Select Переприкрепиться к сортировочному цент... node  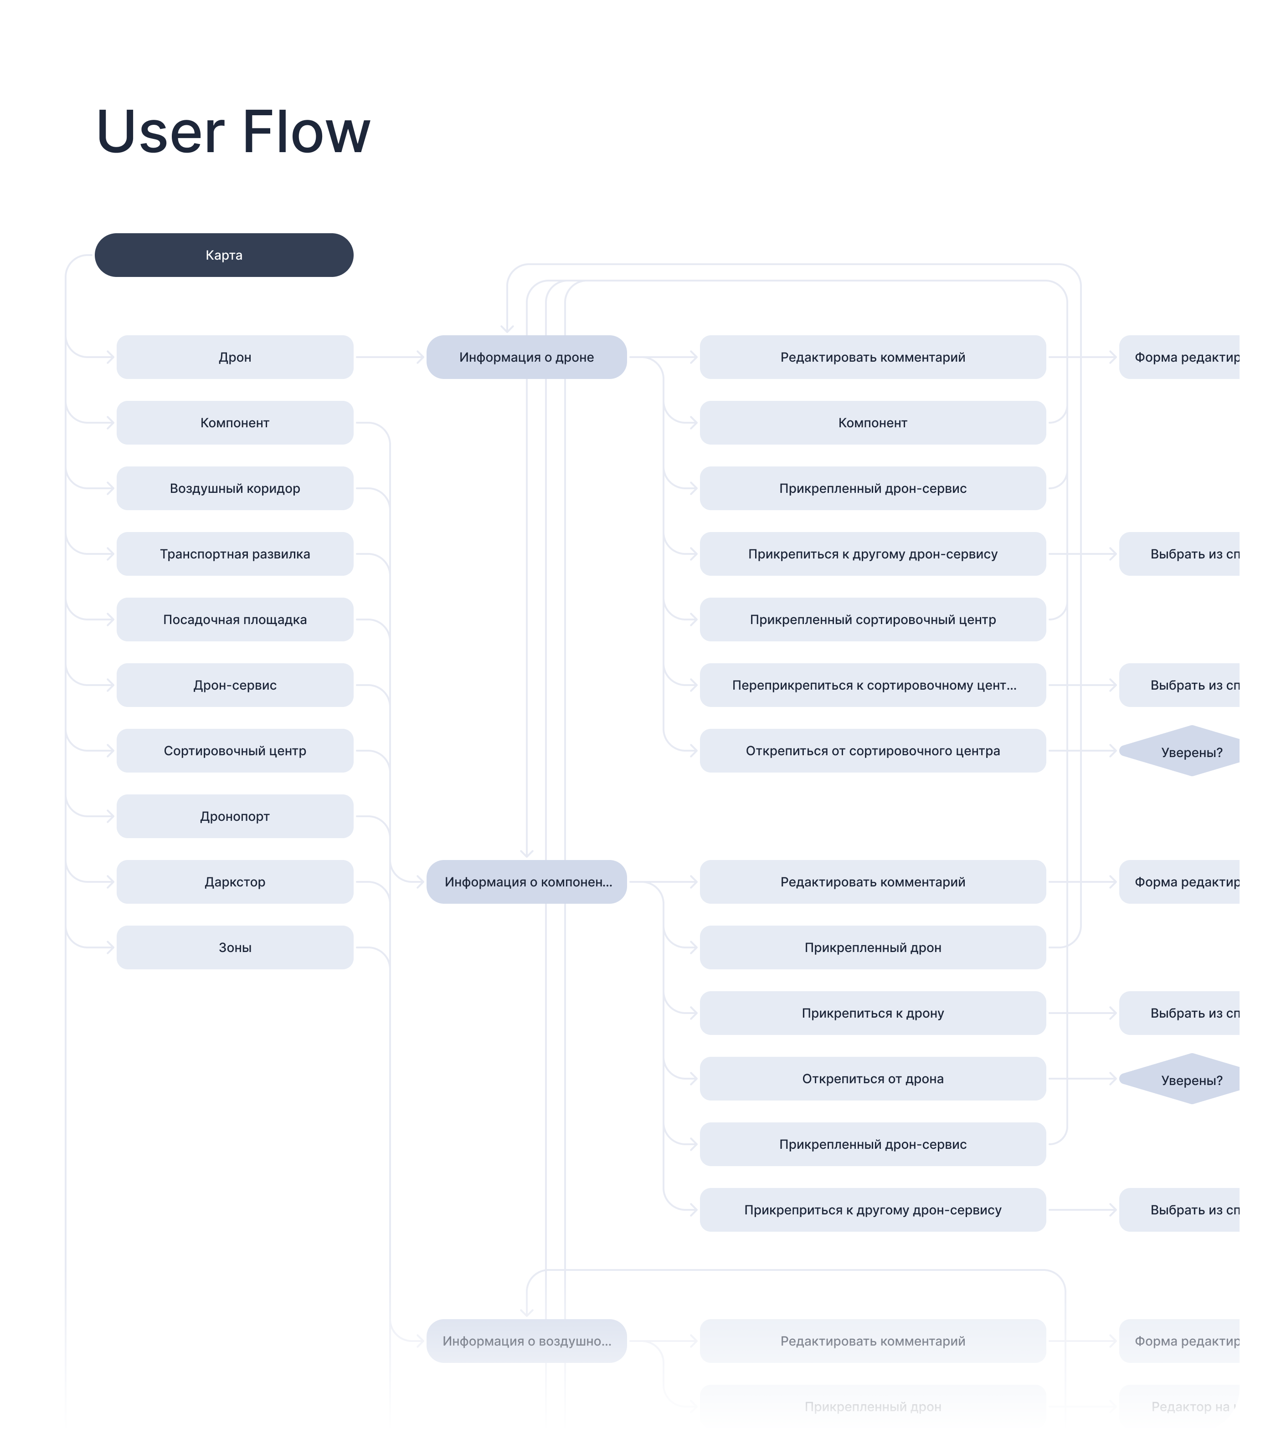[873, 685]
